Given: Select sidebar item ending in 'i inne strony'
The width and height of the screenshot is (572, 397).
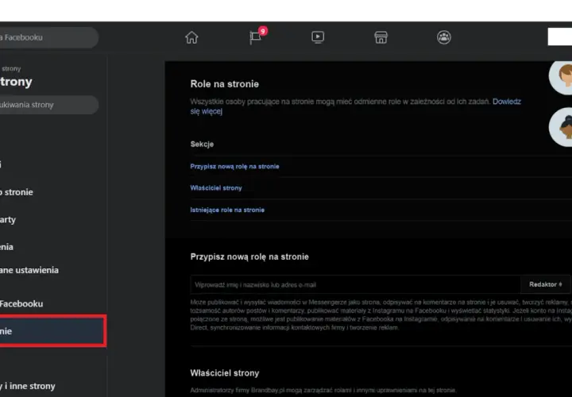Looking at the screenshot, I should point(28,386).
